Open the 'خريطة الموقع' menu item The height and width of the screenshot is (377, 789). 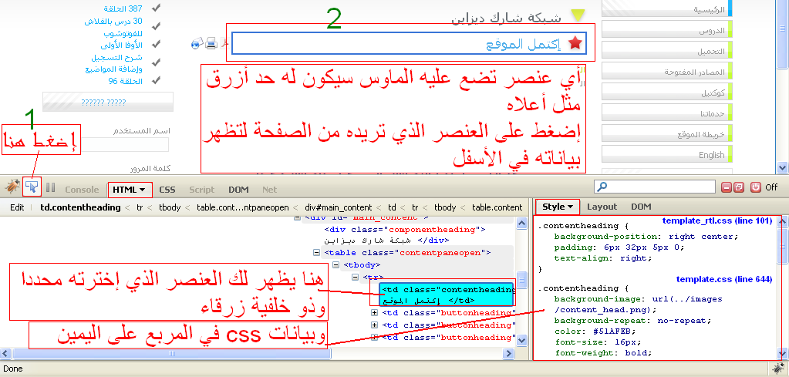[x=666, y=133]
